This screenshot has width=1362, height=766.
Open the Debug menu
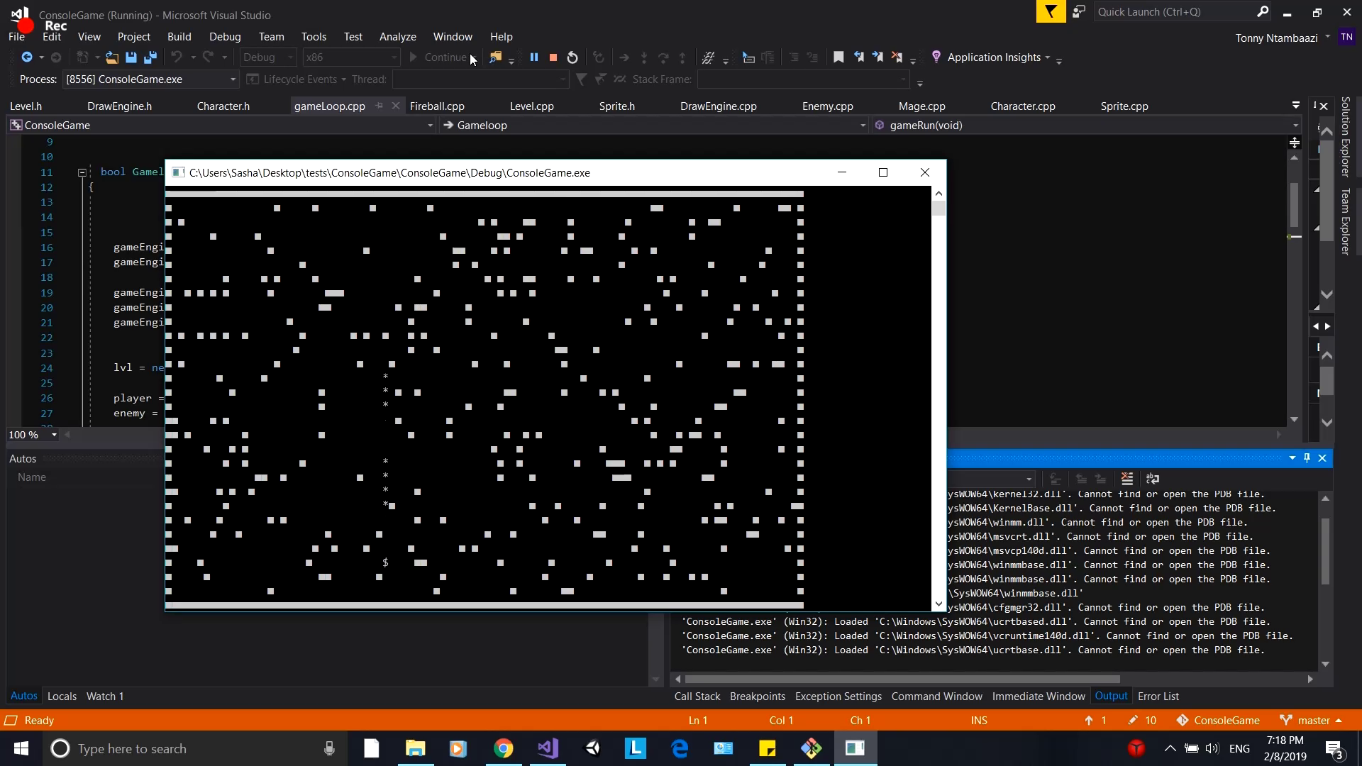click(x=225, y=36)
